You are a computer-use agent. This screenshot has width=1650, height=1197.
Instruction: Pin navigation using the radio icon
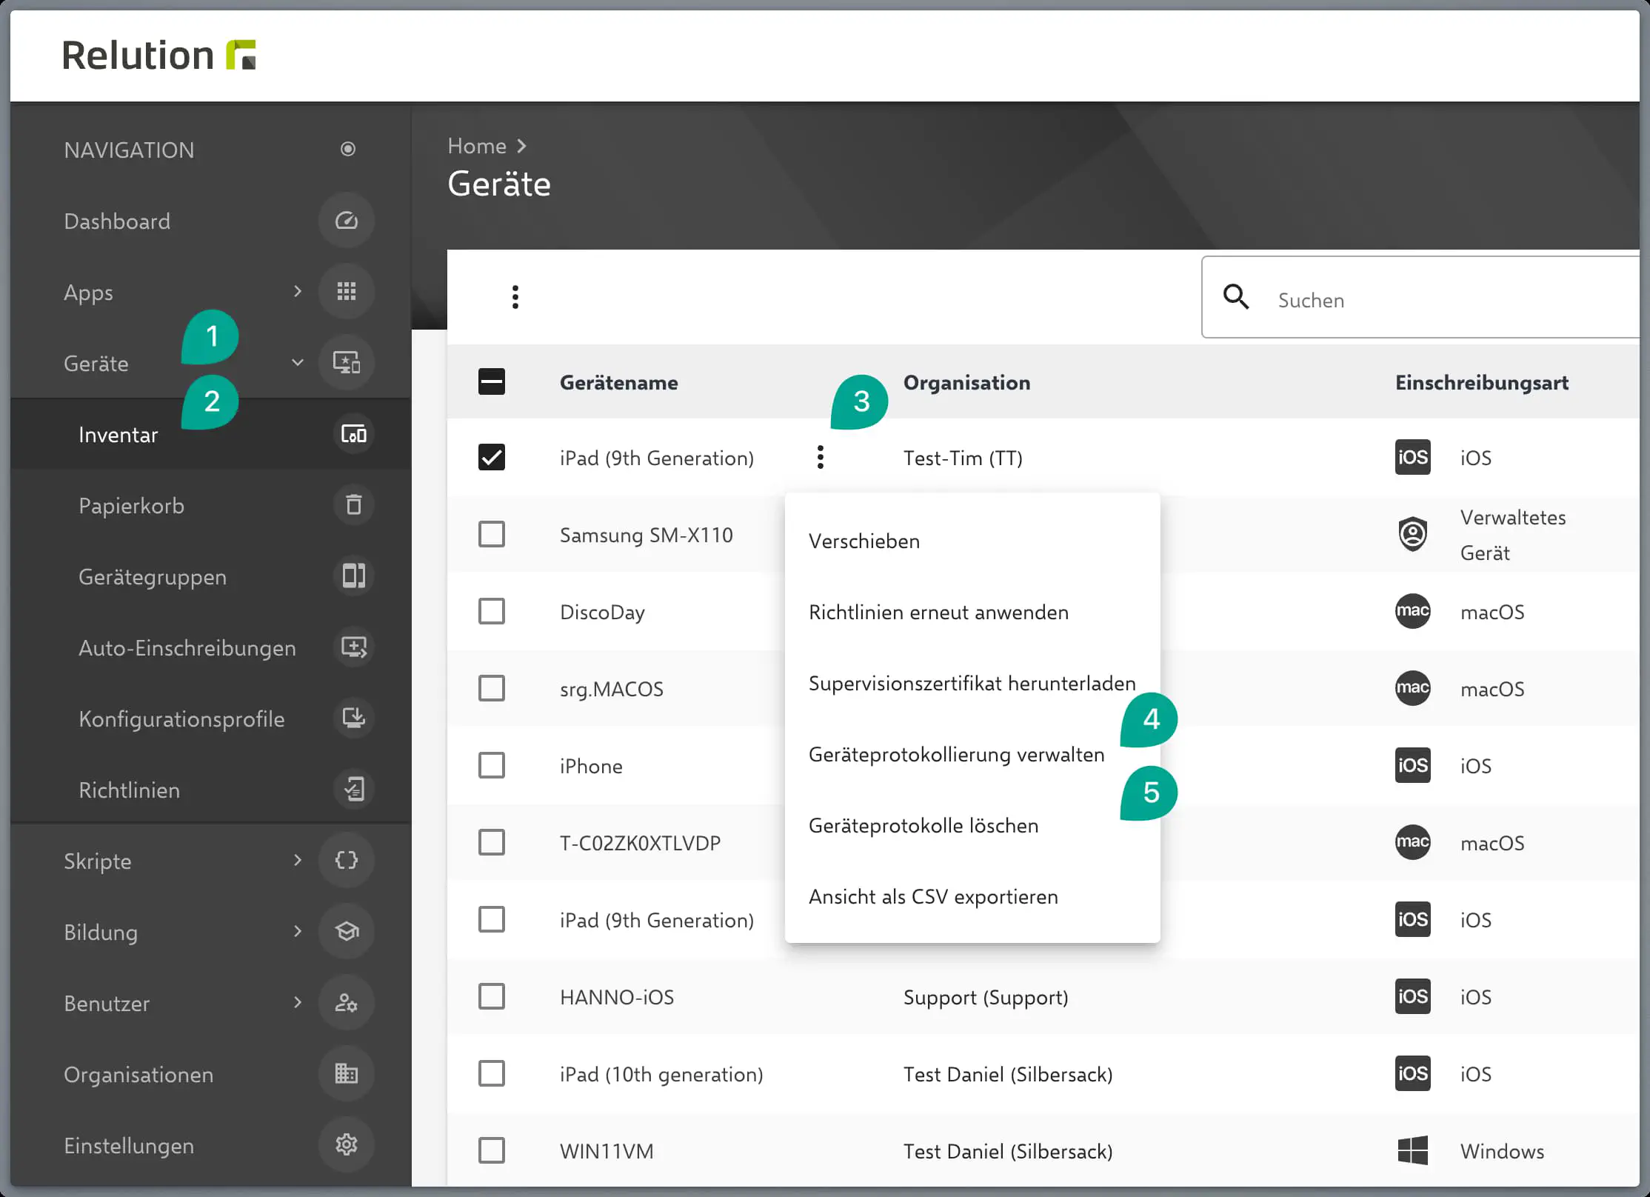[x=347, y=150]
